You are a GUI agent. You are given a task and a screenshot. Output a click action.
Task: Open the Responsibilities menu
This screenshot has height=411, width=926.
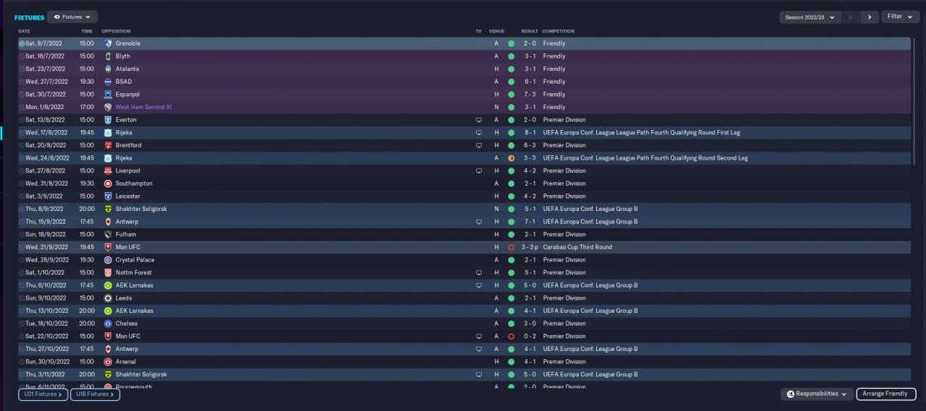[817, 394]
